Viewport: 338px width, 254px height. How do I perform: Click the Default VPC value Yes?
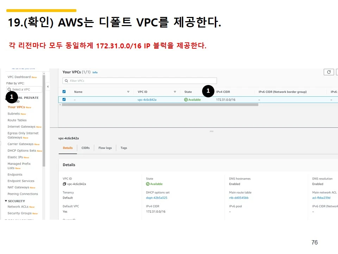point(65,211)
